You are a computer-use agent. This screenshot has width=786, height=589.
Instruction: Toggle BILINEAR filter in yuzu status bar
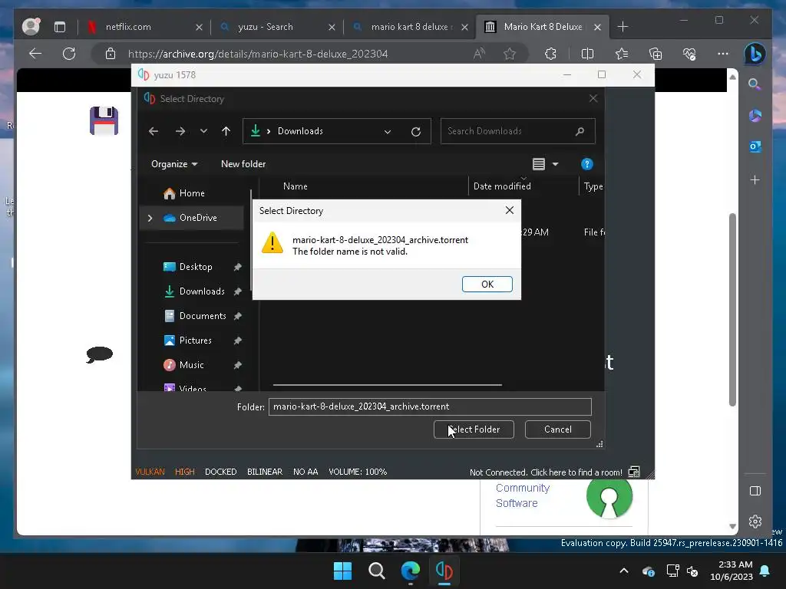pyautogui.click(x=264, y=472)
